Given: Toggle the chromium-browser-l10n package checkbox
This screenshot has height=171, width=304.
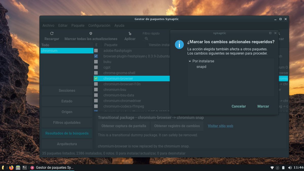Looking at the screenshot, I should tap(96, 84).
